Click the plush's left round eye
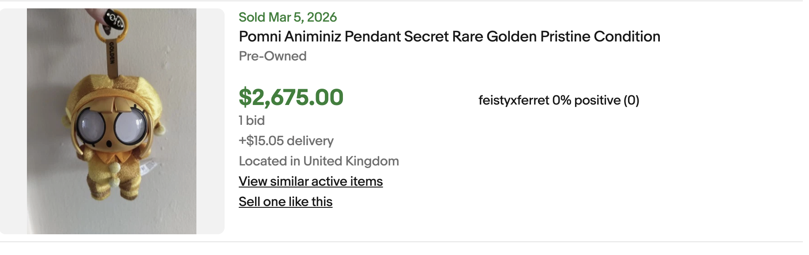 pyautogui.click(x=91, y=124)
